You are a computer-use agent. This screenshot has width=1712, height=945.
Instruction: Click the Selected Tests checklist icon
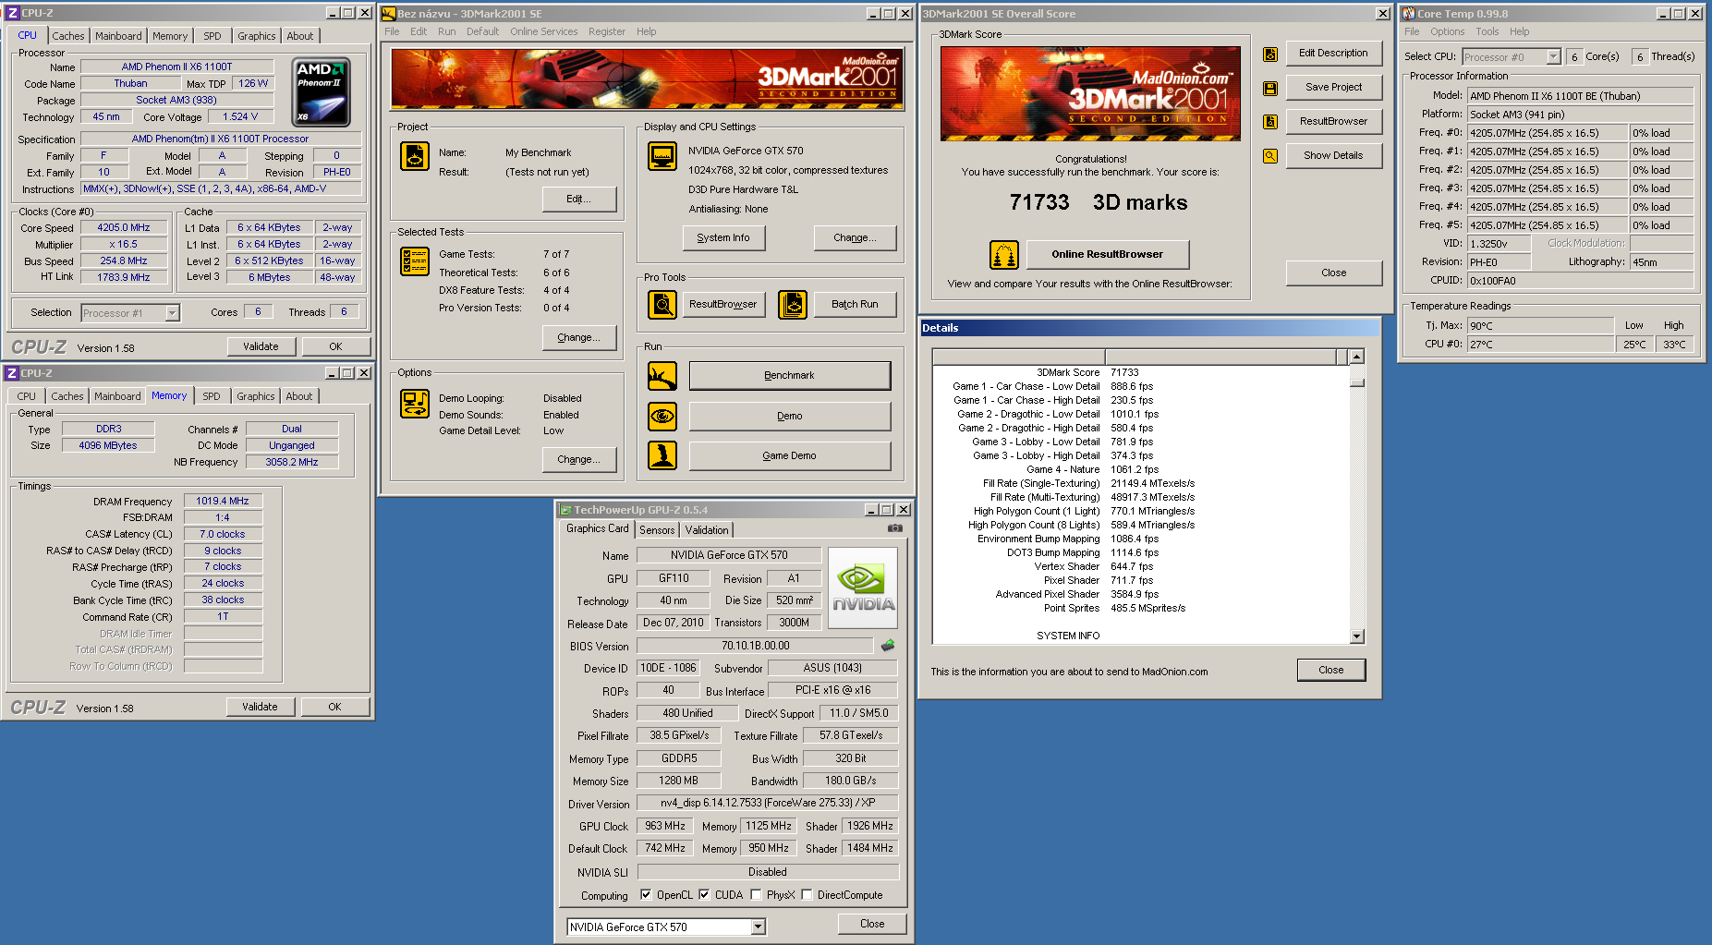click(415, 261)
